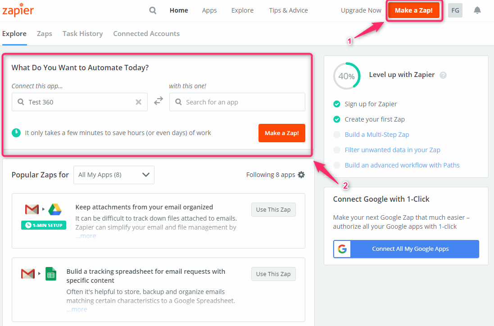Open followed apps settings gear
The height and width of the screenshot is (326, 494).
tap(301, 175)
